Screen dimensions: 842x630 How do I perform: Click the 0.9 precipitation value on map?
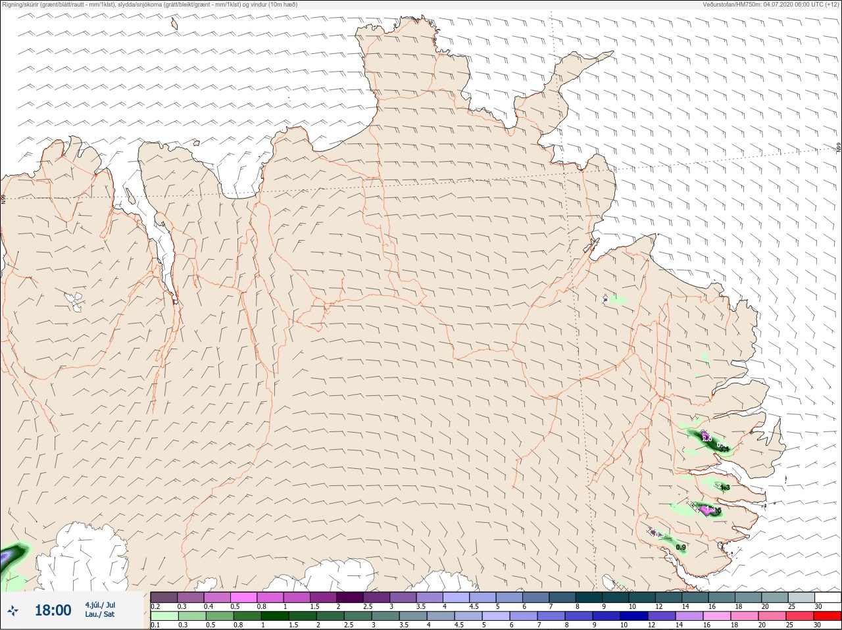(681, 547)
